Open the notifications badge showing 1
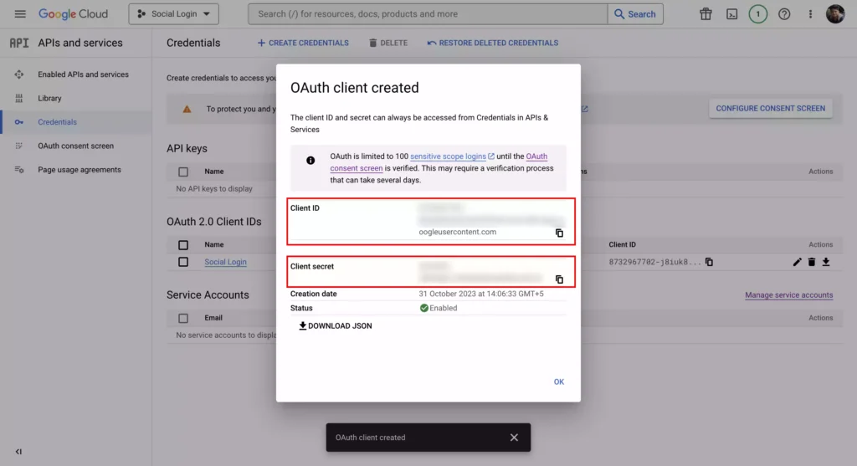This screenshot has height=466, width=857. tap(758, 13)
